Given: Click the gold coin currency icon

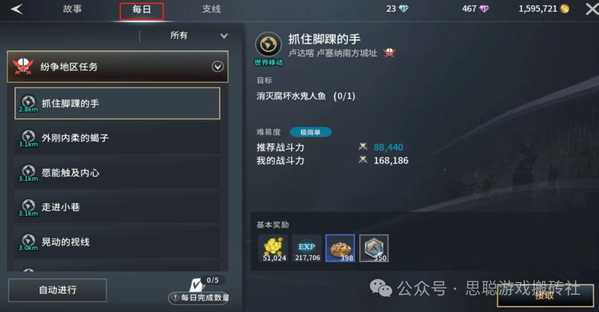Looking at the screenshot, I should point(565,9).
